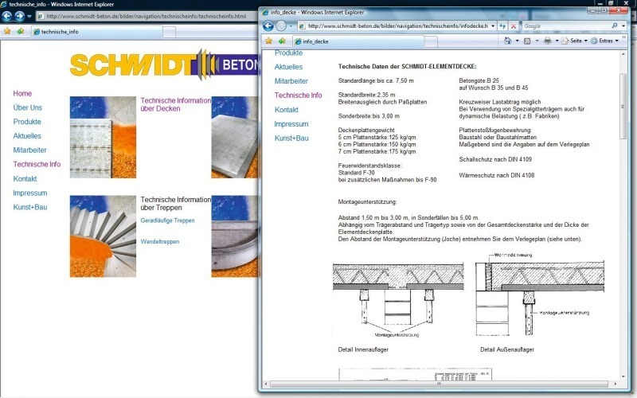Click Detail Innenauflager drawing

coord(398,300)
